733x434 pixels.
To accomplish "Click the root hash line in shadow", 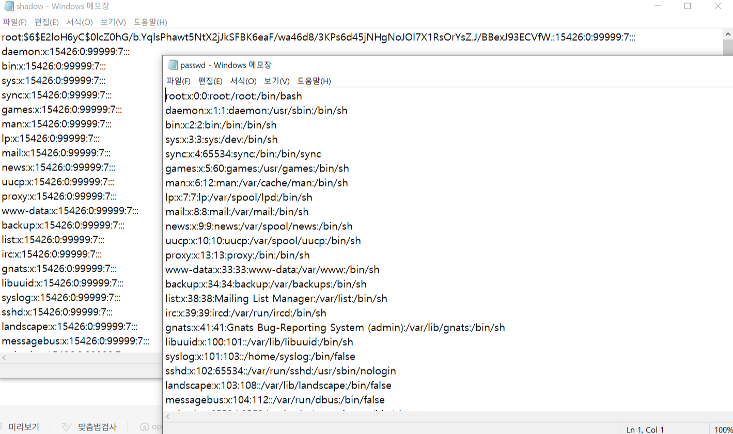I will click(319, 37).
